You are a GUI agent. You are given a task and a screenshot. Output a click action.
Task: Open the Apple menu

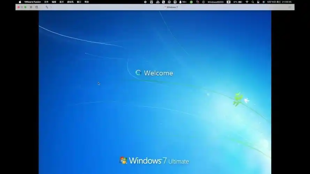pyautogui.click(x=20, y=2)
